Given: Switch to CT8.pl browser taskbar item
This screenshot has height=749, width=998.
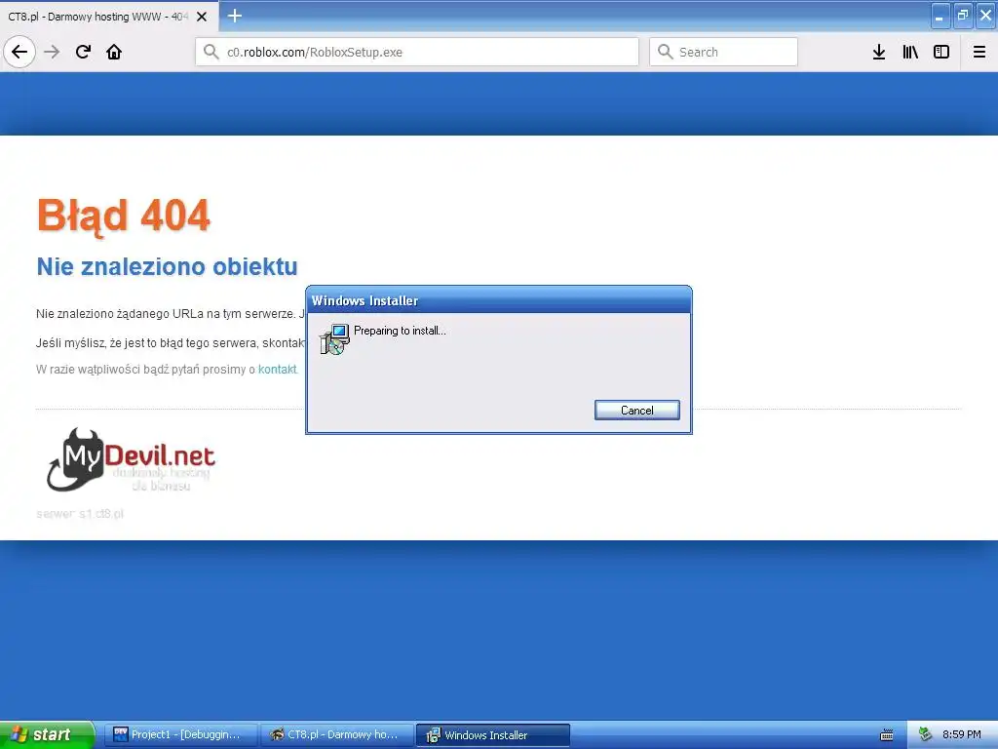Looking at the screenshot, I should pos(336,734).
